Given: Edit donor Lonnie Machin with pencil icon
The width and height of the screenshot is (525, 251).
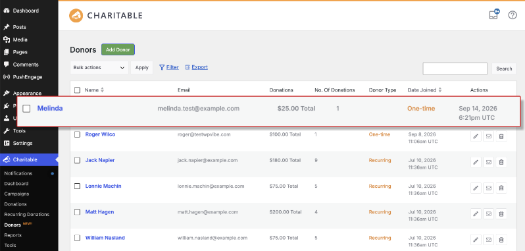Looking at the screenshot, I should click(x=476, y=188).
